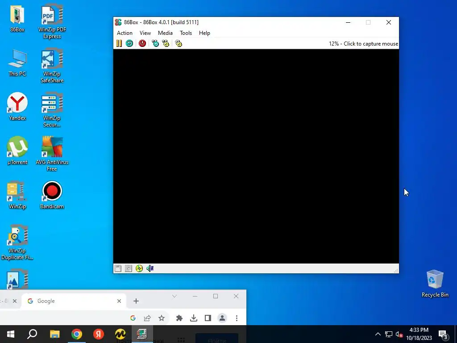Open Chrome downloads icon

(194, 318)
